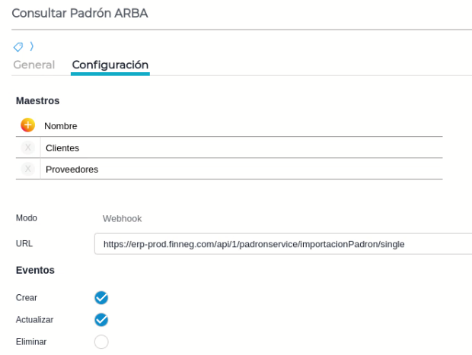Disable the Crear event checkbox
This screenshot has width=472, height=355.
pos(101,297)
